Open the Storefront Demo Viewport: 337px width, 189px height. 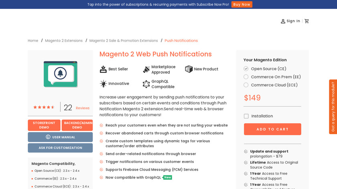44,125
